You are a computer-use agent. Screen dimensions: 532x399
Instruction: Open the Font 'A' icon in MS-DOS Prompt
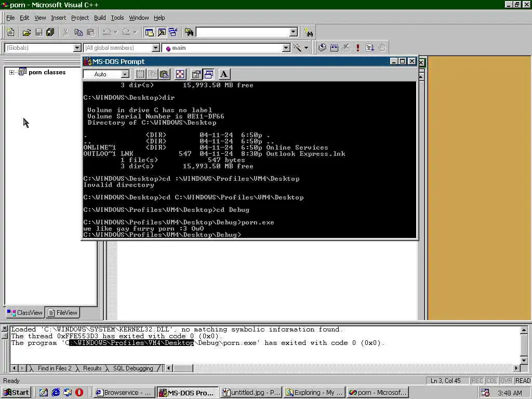(x=224, y=74)
